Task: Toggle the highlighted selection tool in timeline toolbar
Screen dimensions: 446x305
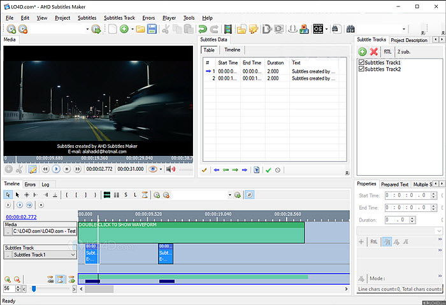Action: tap(8, 195)
